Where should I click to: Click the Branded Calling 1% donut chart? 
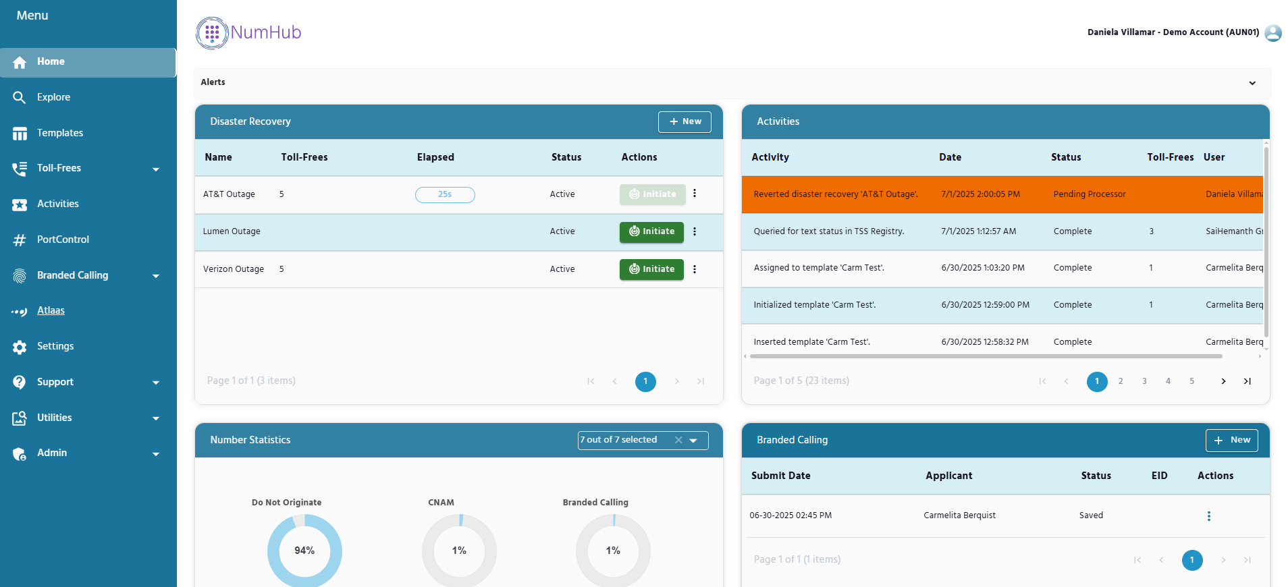[x=613, y=551]
